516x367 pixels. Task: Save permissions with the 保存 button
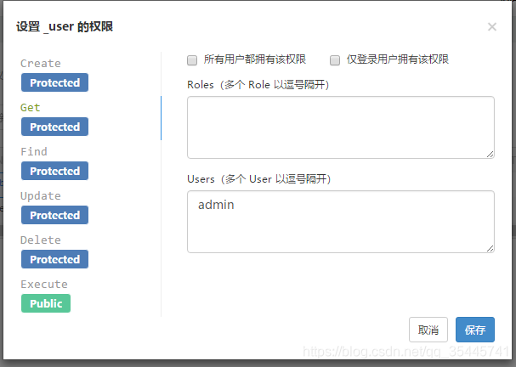[x=475, y=330]
